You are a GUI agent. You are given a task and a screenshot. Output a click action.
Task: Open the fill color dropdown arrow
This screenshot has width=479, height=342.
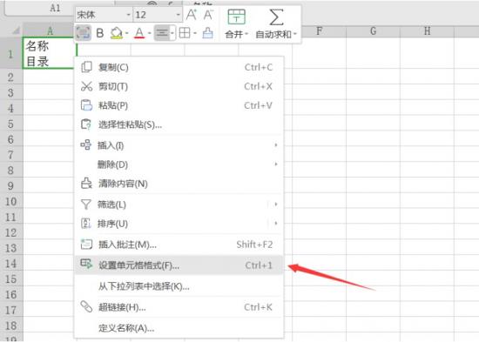126,33
